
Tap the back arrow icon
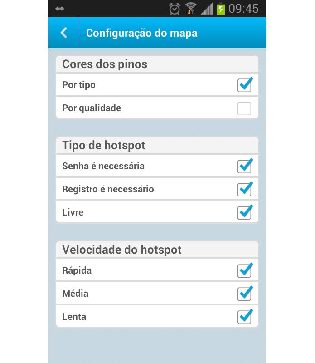(64, 33)
